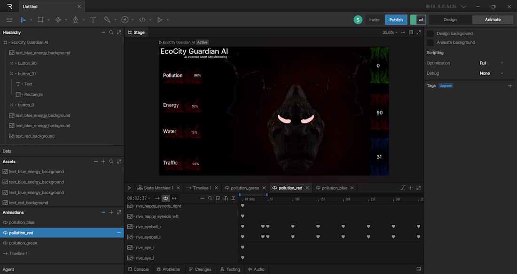Toggle the bottom panel layout icon

(x=418, y=269)
